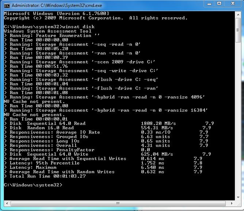
Task: Click the '625.04 MB/s' sequential write value
Action: [157, 154]
